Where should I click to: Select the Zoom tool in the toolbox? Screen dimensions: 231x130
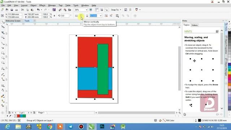coord(3,38)
